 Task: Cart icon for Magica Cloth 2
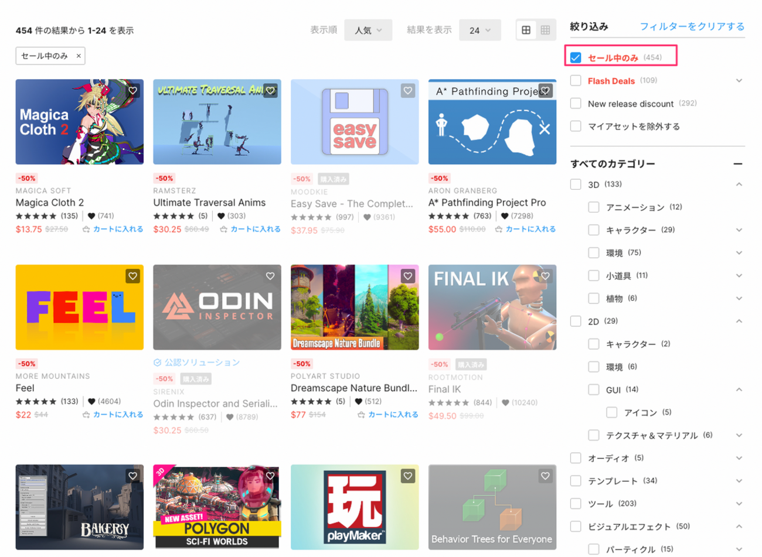pos(86,230)
